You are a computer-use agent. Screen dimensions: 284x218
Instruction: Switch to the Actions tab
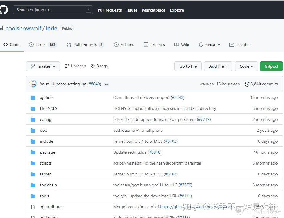pyautogui.click(x=124, y=45)
